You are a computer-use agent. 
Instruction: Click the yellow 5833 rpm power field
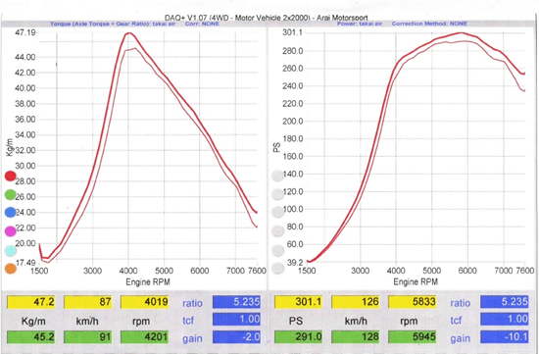tap(413, 302)
